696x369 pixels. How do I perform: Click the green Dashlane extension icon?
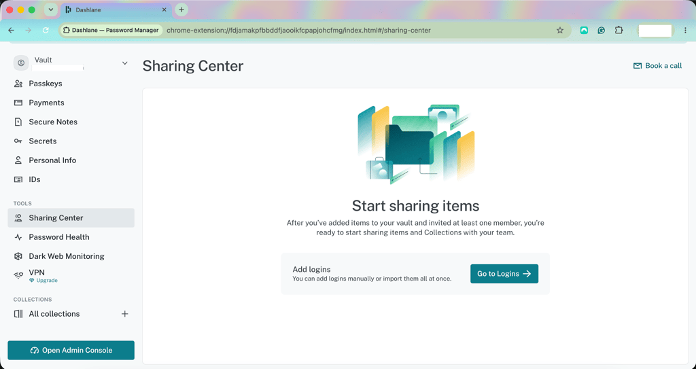584,30
